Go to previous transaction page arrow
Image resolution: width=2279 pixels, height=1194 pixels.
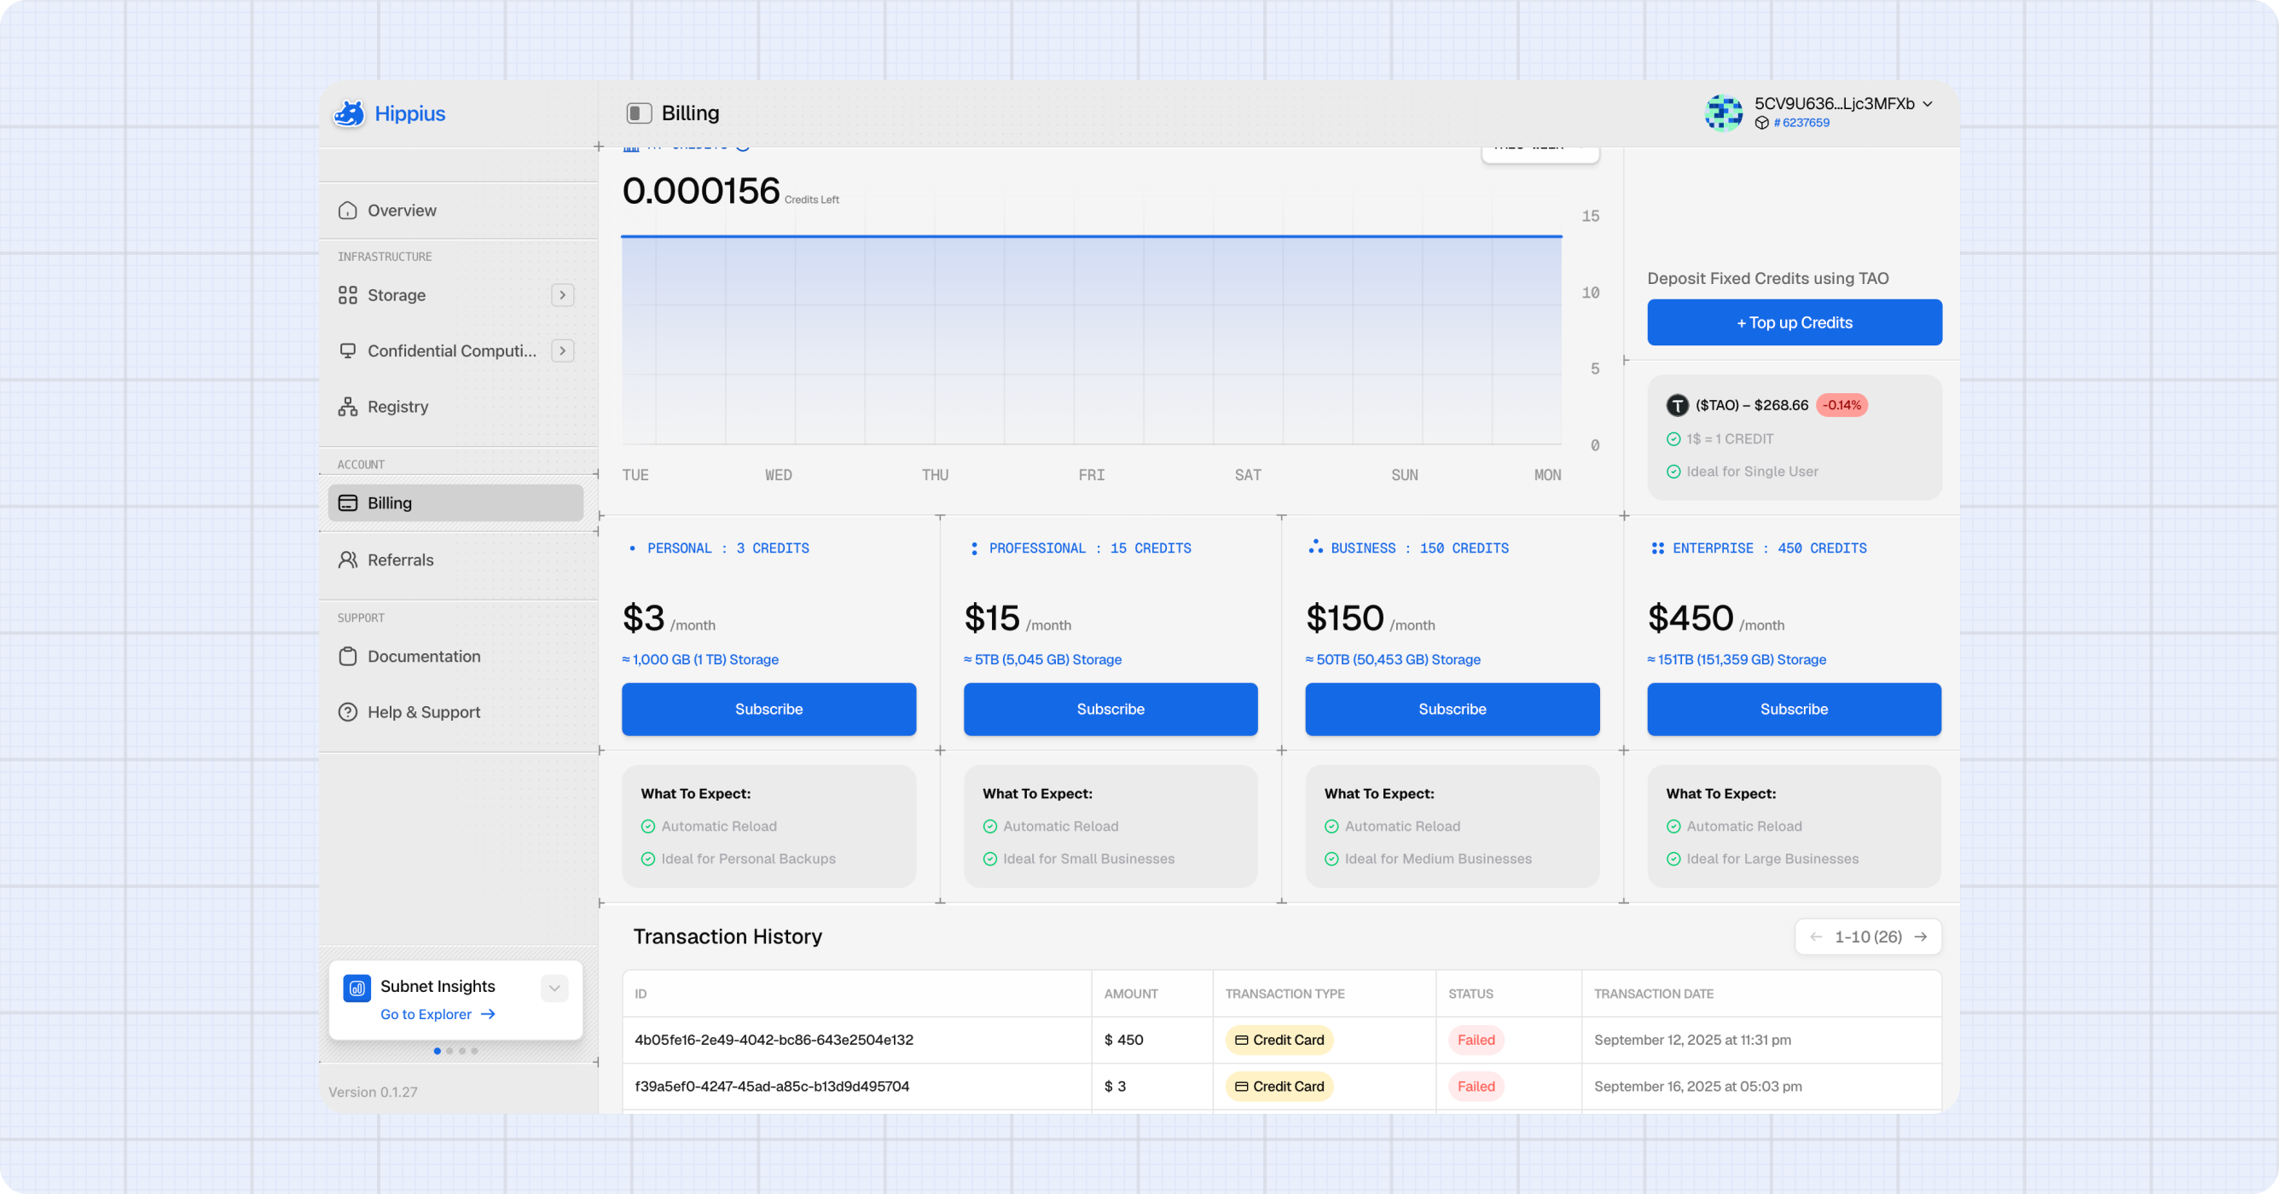click(x=1817, y=936)
